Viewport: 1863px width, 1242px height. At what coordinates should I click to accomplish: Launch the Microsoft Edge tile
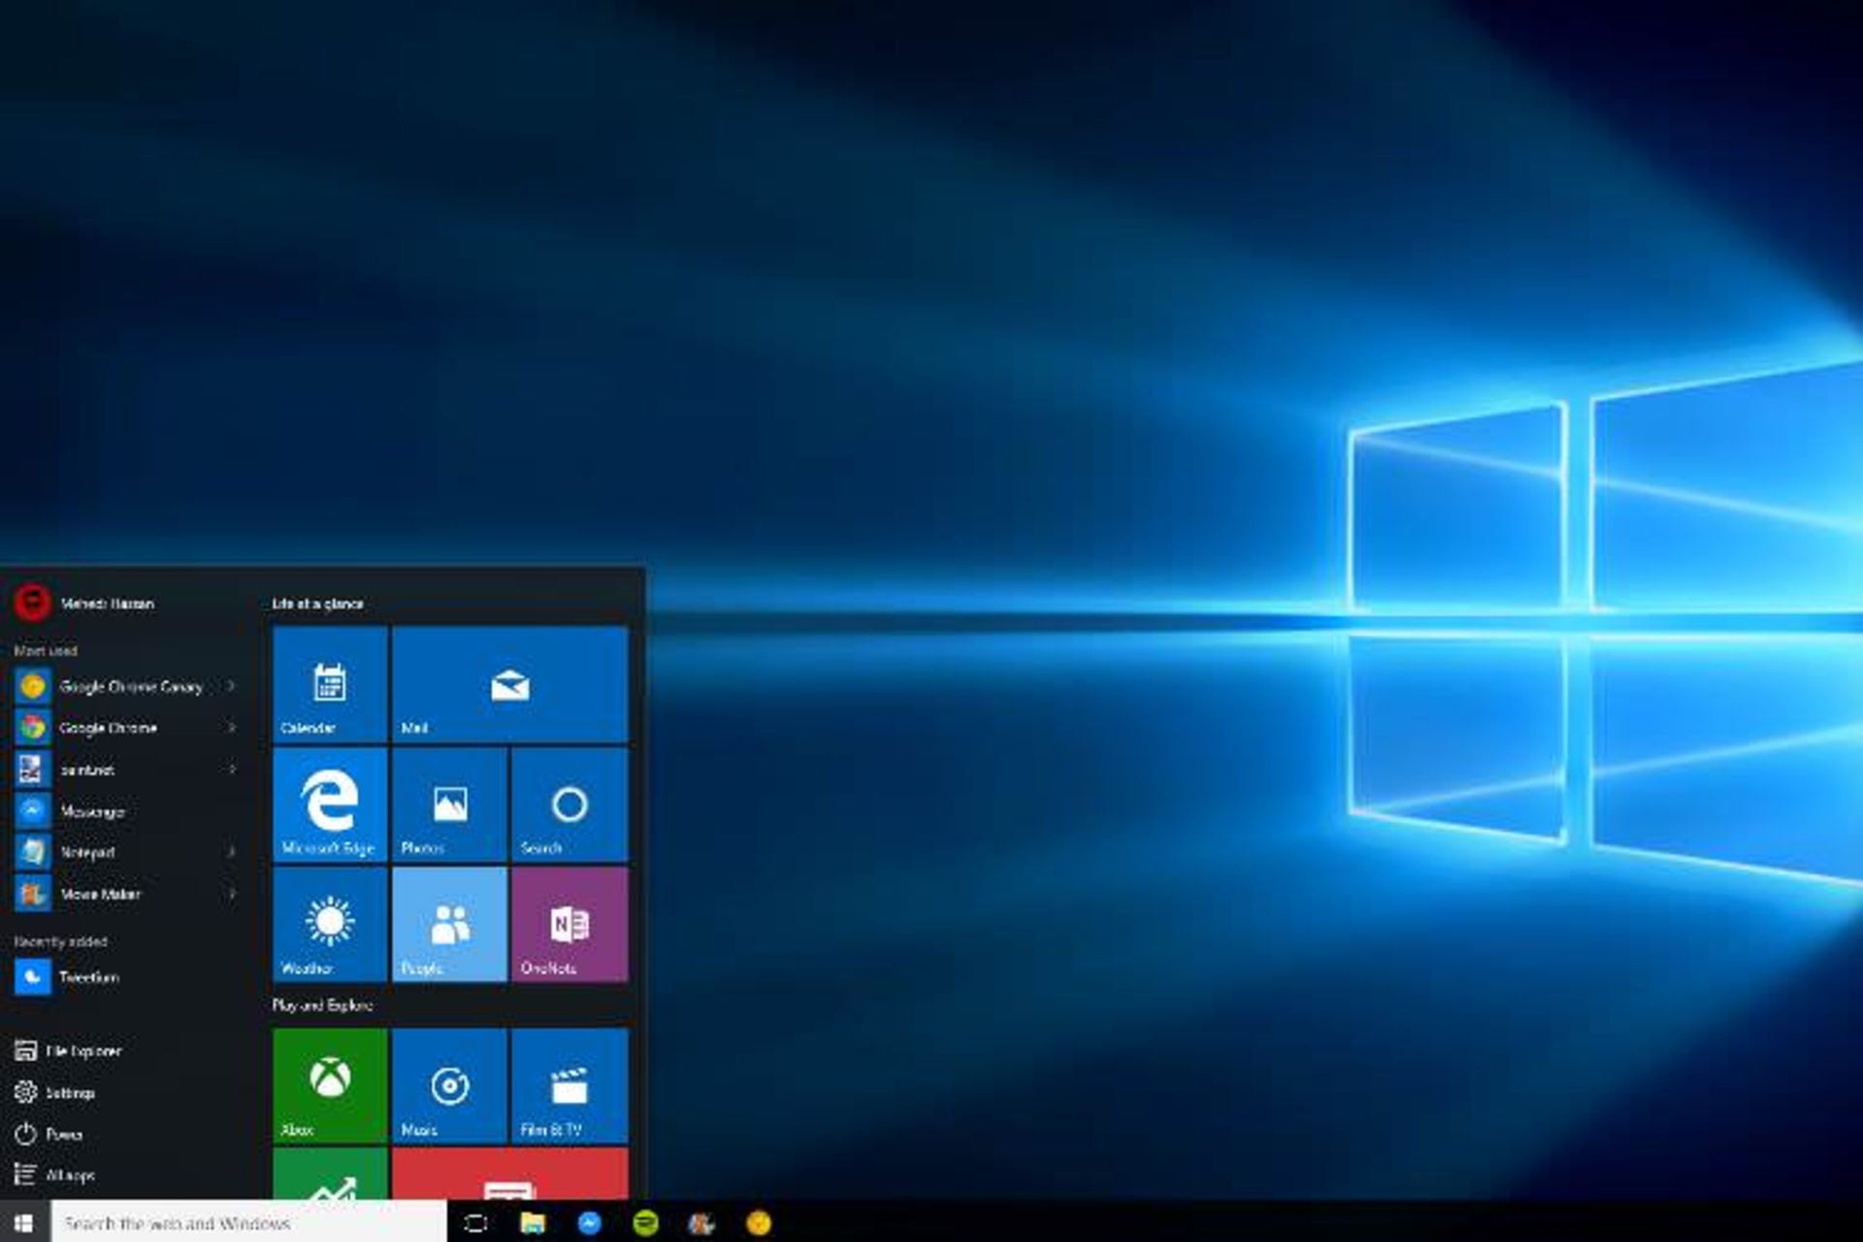click(330, 804)
